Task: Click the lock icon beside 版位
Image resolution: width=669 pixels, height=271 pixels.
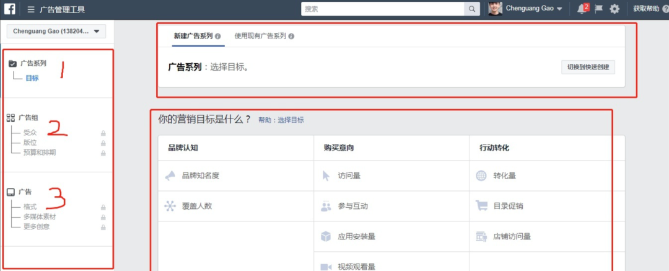Action: 103,143
